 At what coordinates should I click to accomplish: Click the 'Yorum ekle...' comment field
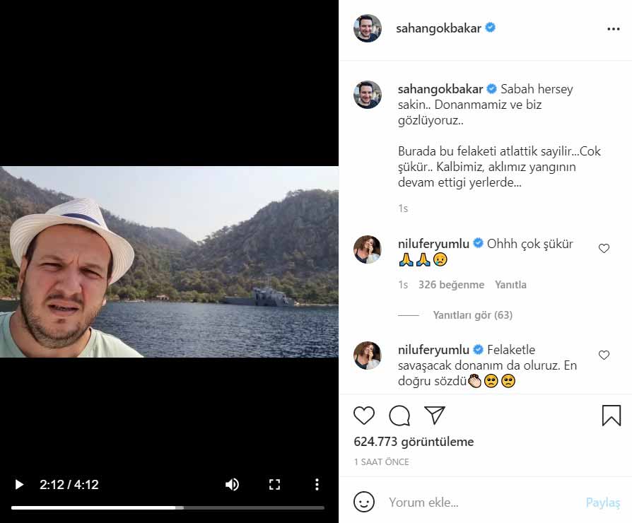coord(481,503)
